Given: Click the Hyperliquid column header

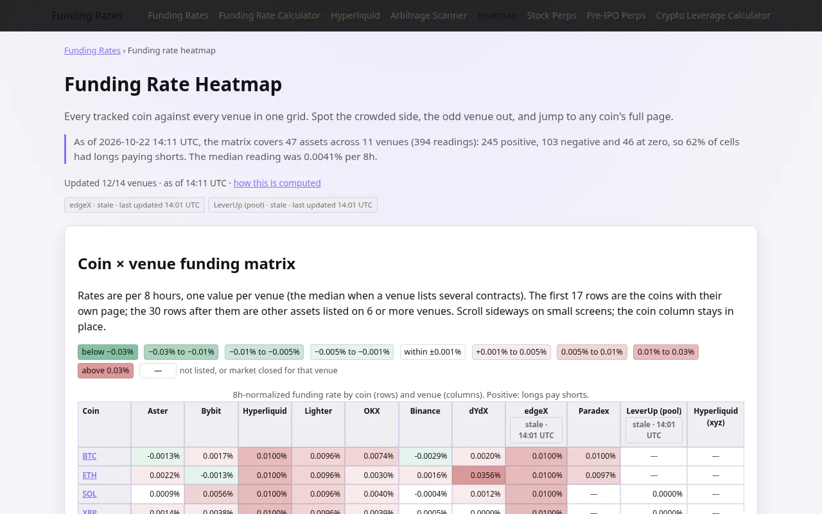Looking at the screenshot, I should pos(265,425).
